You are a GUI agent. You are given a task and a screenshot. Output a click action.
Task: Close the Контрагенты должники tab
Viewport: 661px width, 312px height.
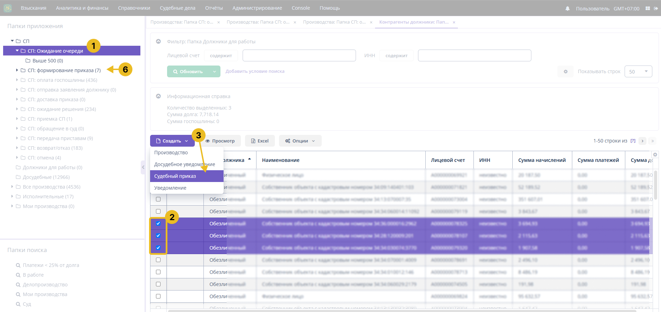pos(454,22)
